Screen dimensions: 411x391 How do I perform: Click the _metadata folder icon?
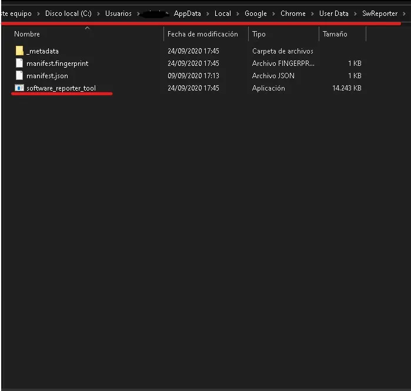pyautogui.click(x=19, y=51)
